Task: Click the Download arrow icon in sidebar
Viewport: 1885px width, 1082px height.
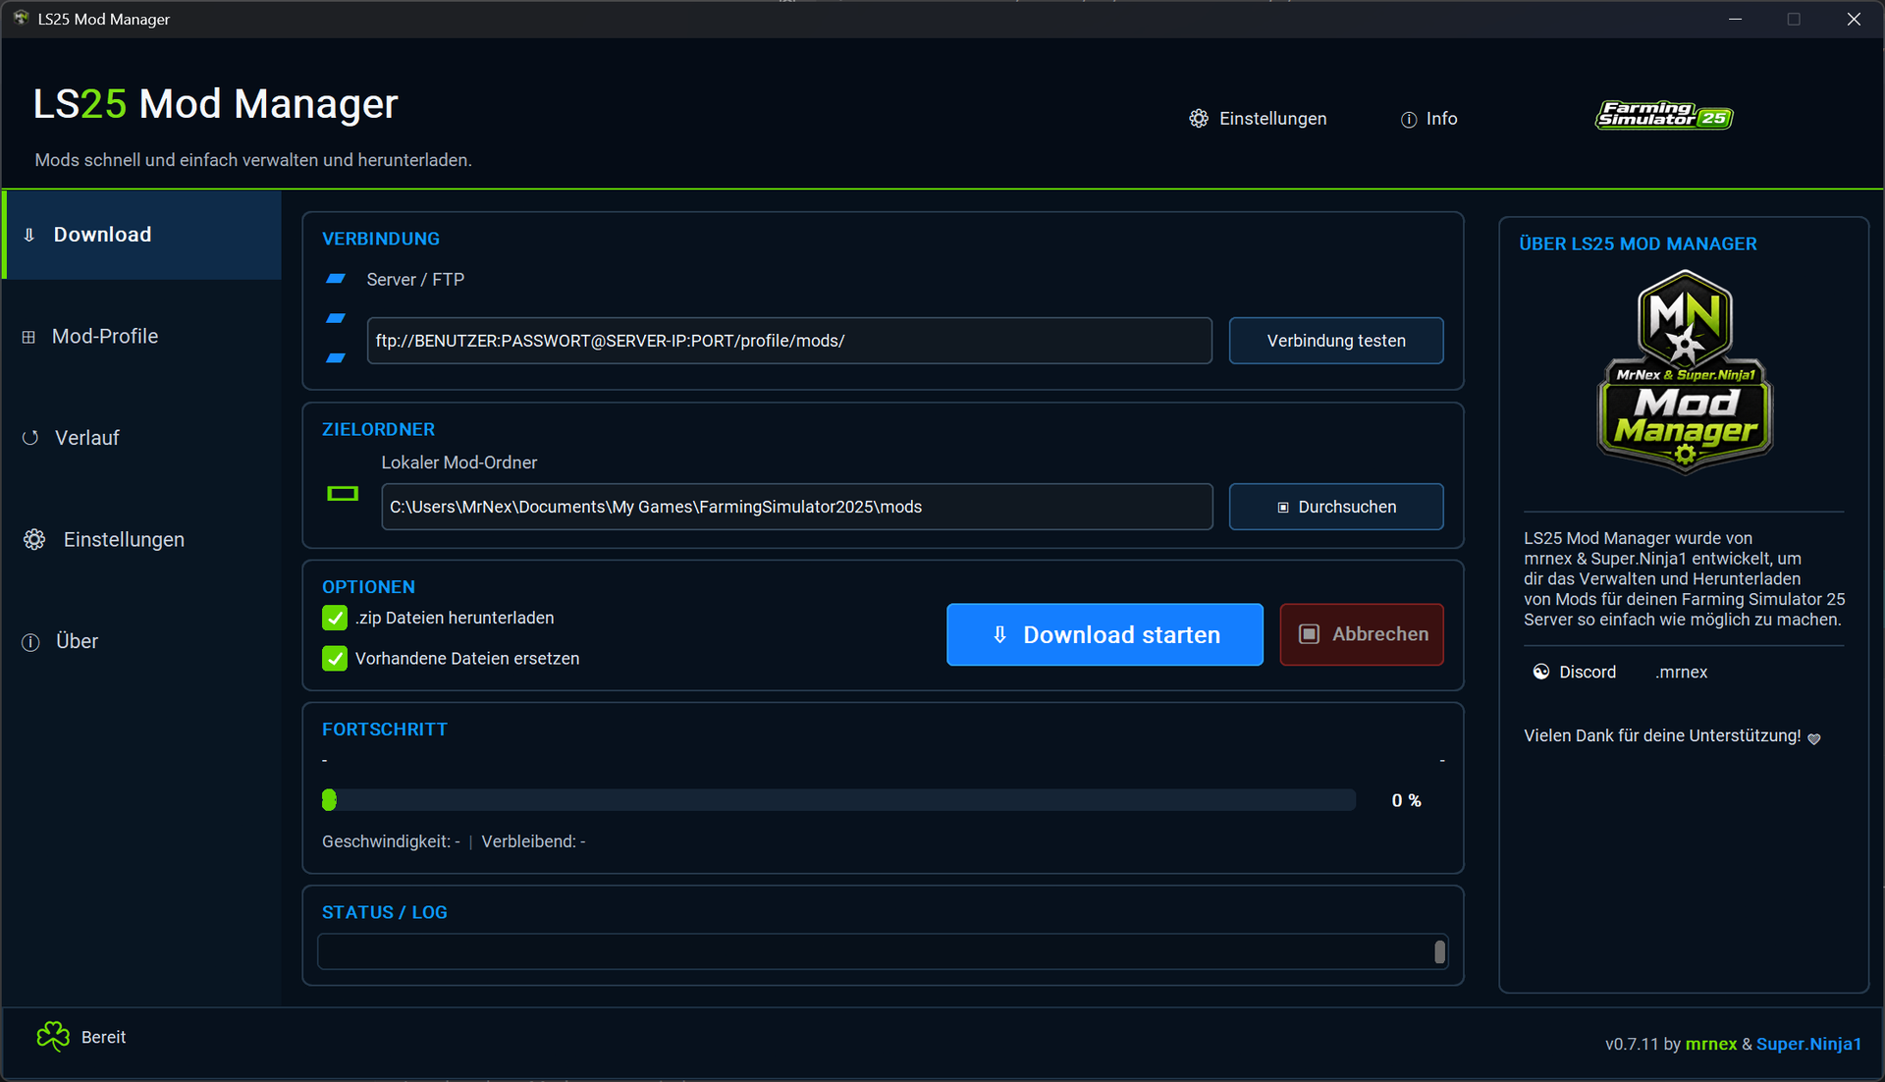Action: coord(29,235)
